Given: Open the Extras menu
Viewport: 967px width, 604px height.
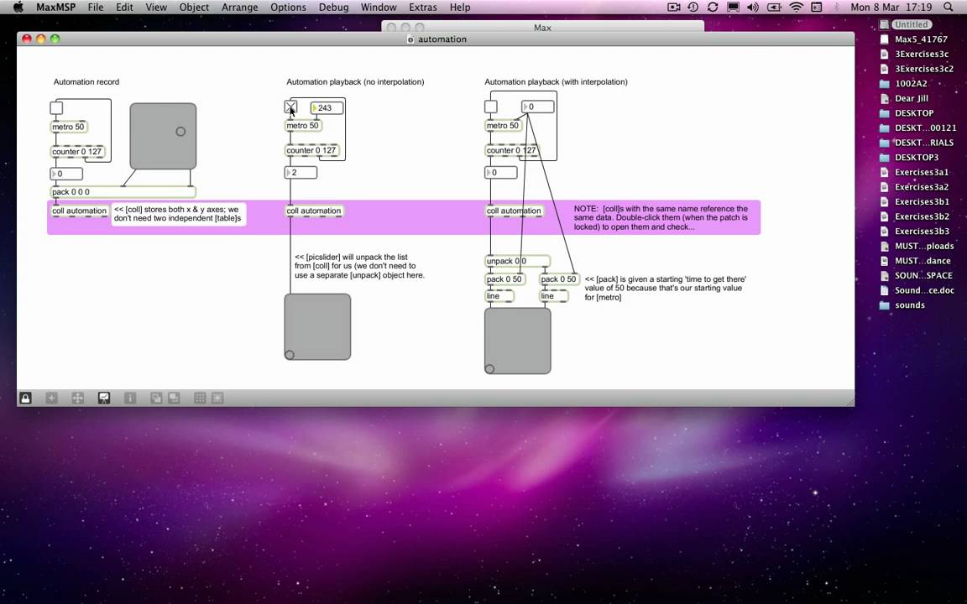Looking at the screenshot, I should [422, 8].
